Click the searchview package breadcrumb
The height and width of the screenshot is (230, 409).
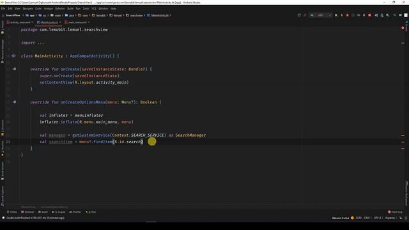135,15
